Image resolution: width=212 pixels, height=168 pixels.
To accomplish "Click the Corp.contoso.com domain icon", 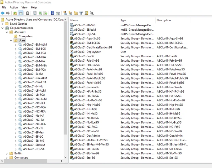I will point(7,28).
